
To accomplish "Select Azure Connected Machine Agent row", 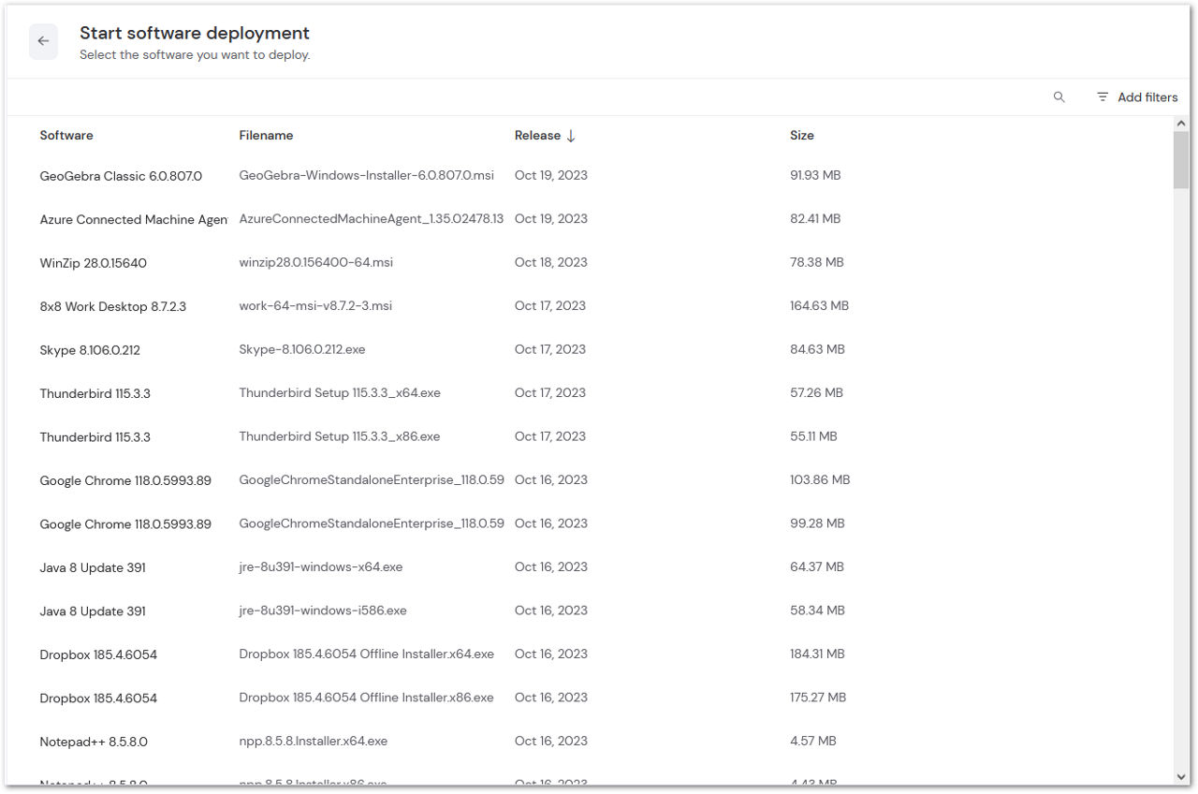I will [x=590, y=219].
